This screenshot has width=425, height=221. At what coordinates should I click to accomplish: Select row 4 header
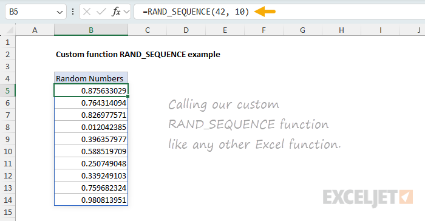click(7, 78)
